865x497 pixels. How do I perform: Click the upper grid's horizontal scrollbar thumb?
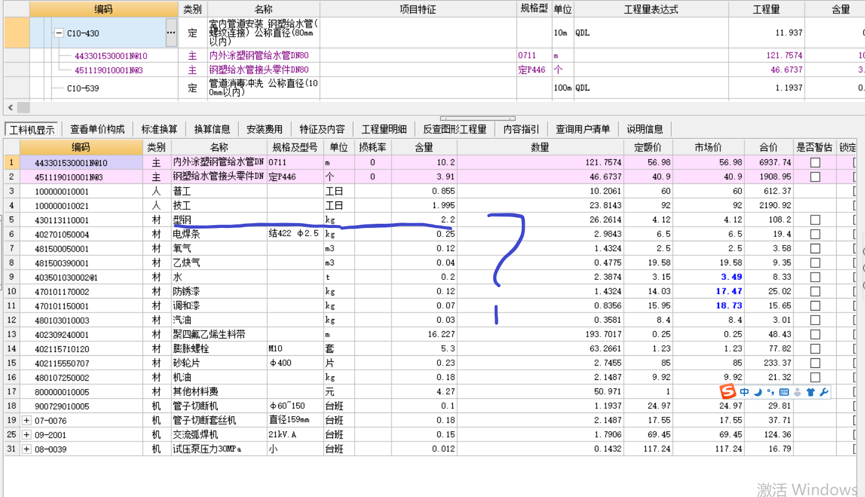[24, 107]
